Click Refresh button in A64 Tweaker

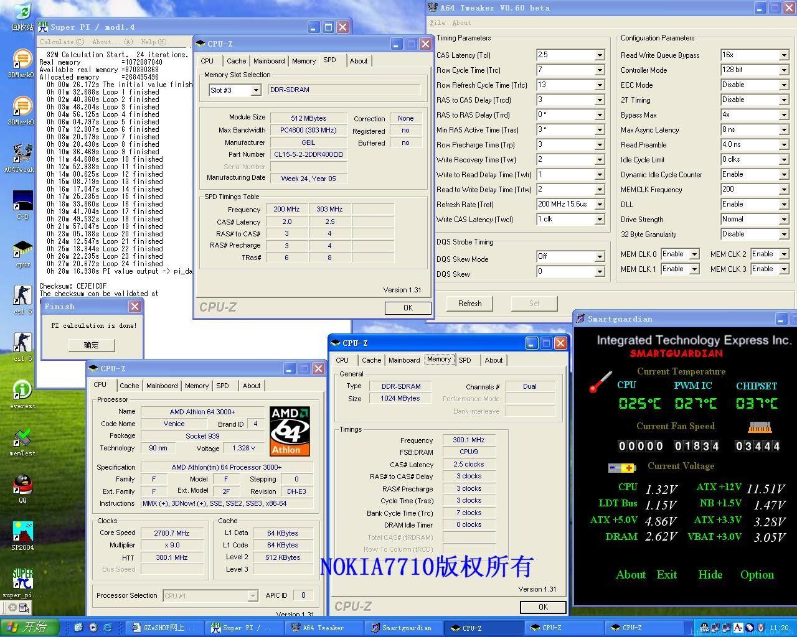(470, 304)
